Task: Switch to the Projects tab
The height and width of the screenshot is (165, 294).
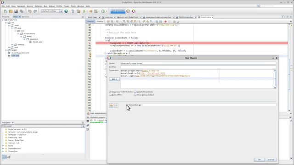Action: 6,17
